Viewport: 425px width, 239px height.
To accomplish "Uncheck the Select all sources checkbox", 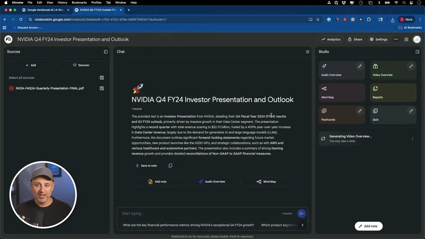I will (102, 78).
